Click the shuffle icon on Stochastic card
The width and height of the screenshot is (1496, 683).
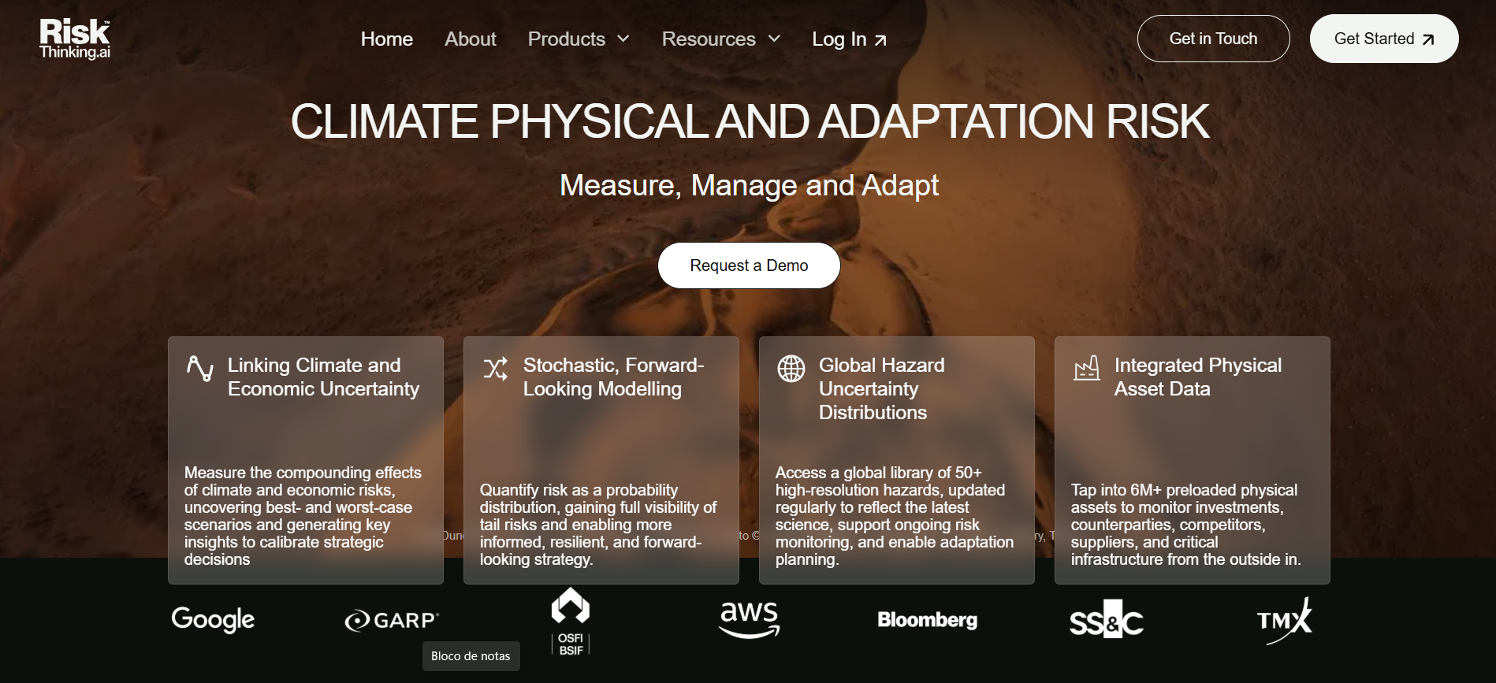coord(496,368)
